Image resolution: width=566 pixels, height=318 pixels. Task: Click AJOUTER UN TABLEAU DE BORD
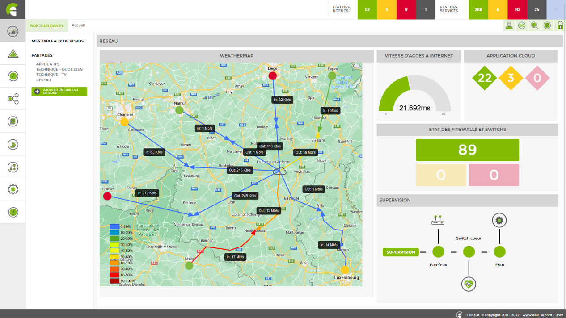point(59,92)
